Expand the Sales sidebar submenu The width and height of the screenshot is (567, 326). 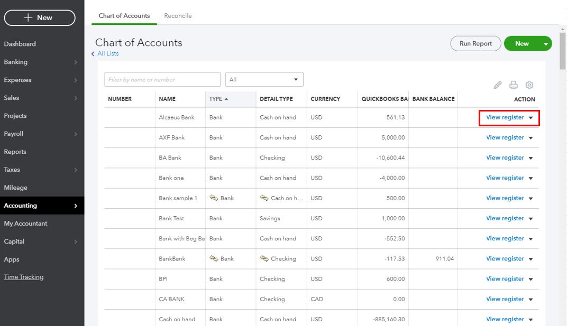point(76,98)
